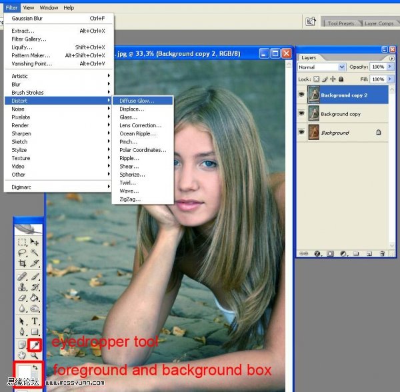Viewport: 400px width, 392px height.
Task: Select the Clone Stamp tool
Action: 22,287
